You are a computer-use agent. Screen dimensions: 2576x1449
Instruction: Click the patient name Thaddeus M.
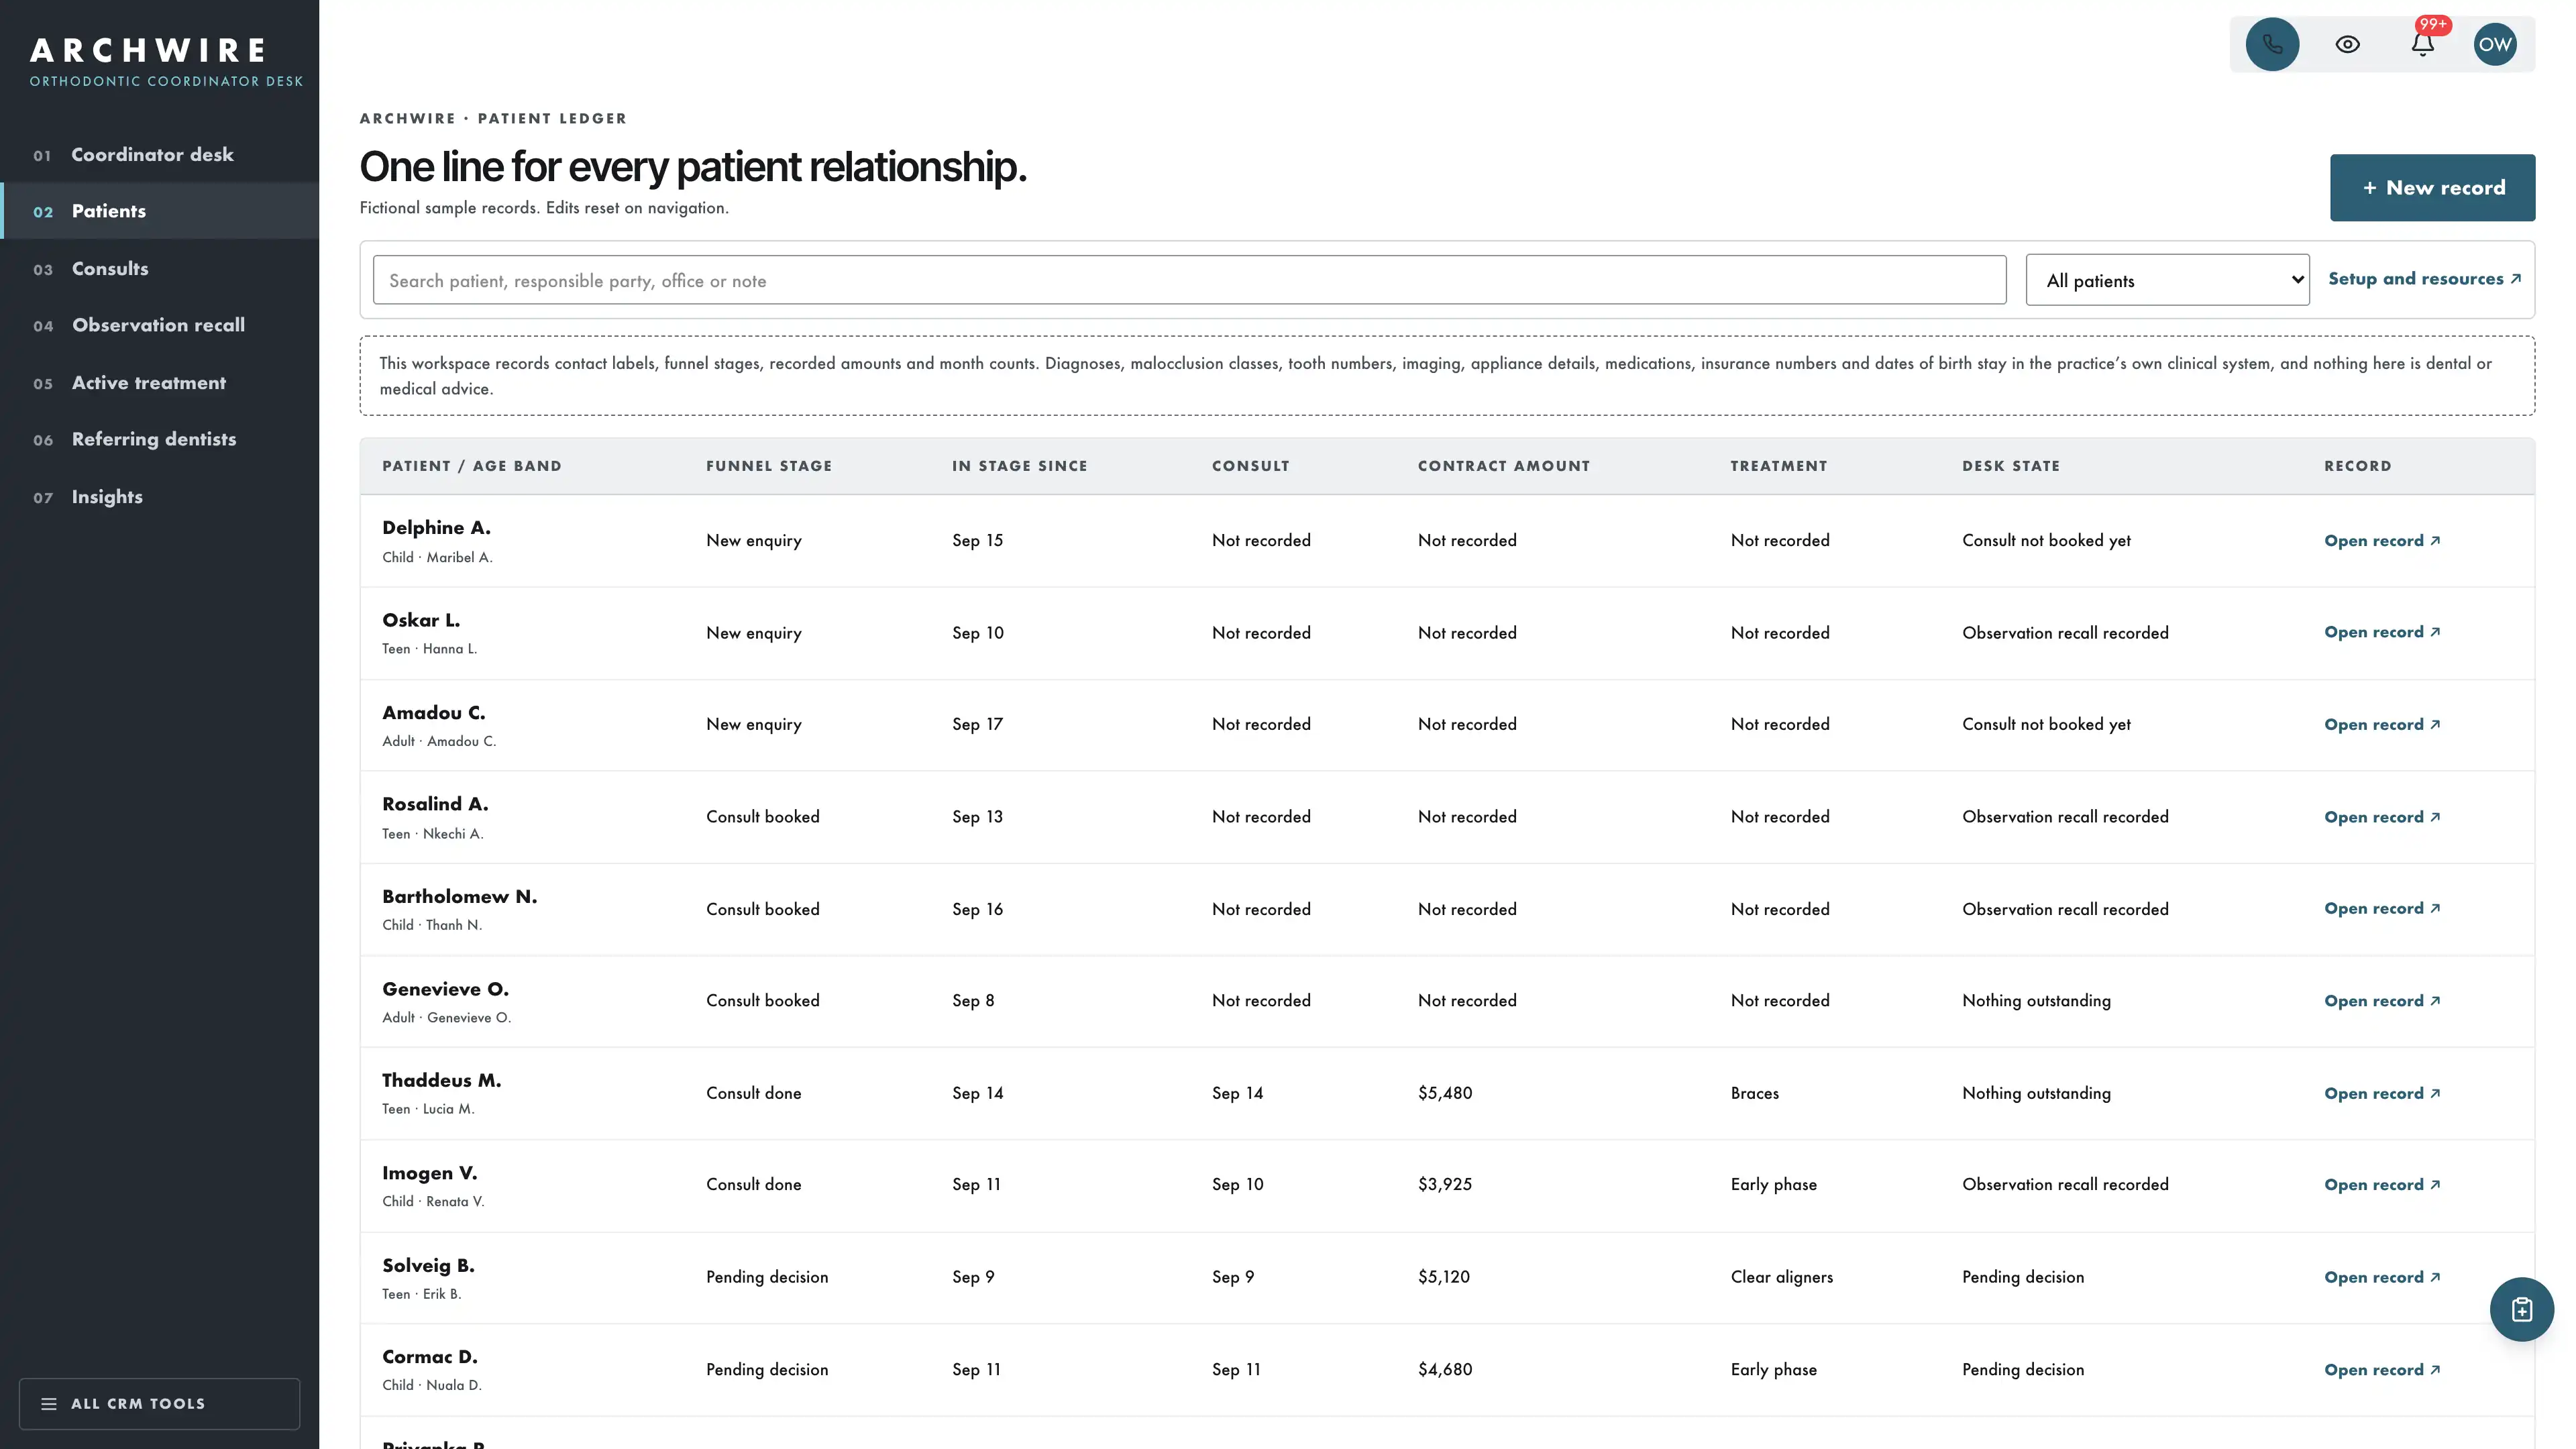pos(441,1080)
